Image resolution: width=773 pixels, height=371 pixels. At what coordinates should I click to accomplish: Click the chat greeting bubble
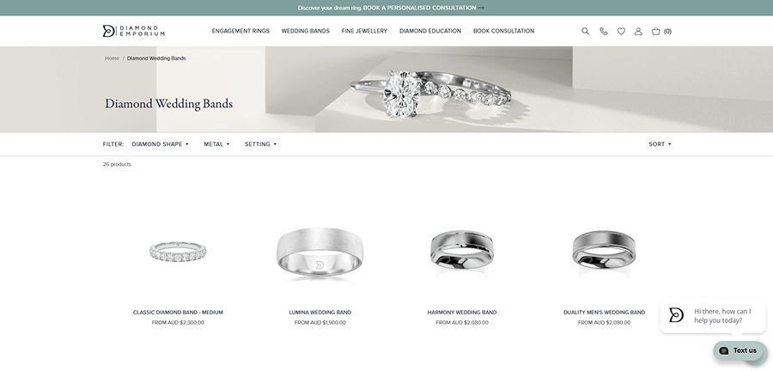tap(712, 316)
